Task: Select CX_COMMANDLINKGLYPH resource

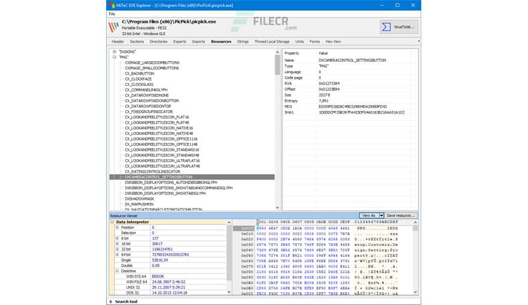Action: [x=146, y=90]
